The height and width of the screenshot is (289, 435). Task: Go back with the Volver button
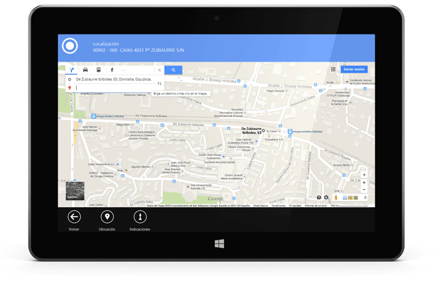tap(74, 217)
